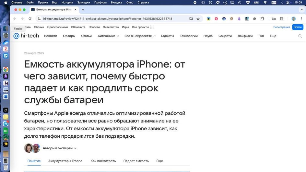
Task: Click the 15:09 clock in menu bar
Action: pos(298,3)
